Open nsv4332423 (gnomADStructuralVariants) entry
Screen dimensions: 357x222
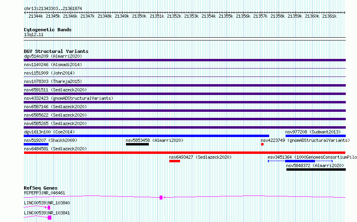pos(69,98)
